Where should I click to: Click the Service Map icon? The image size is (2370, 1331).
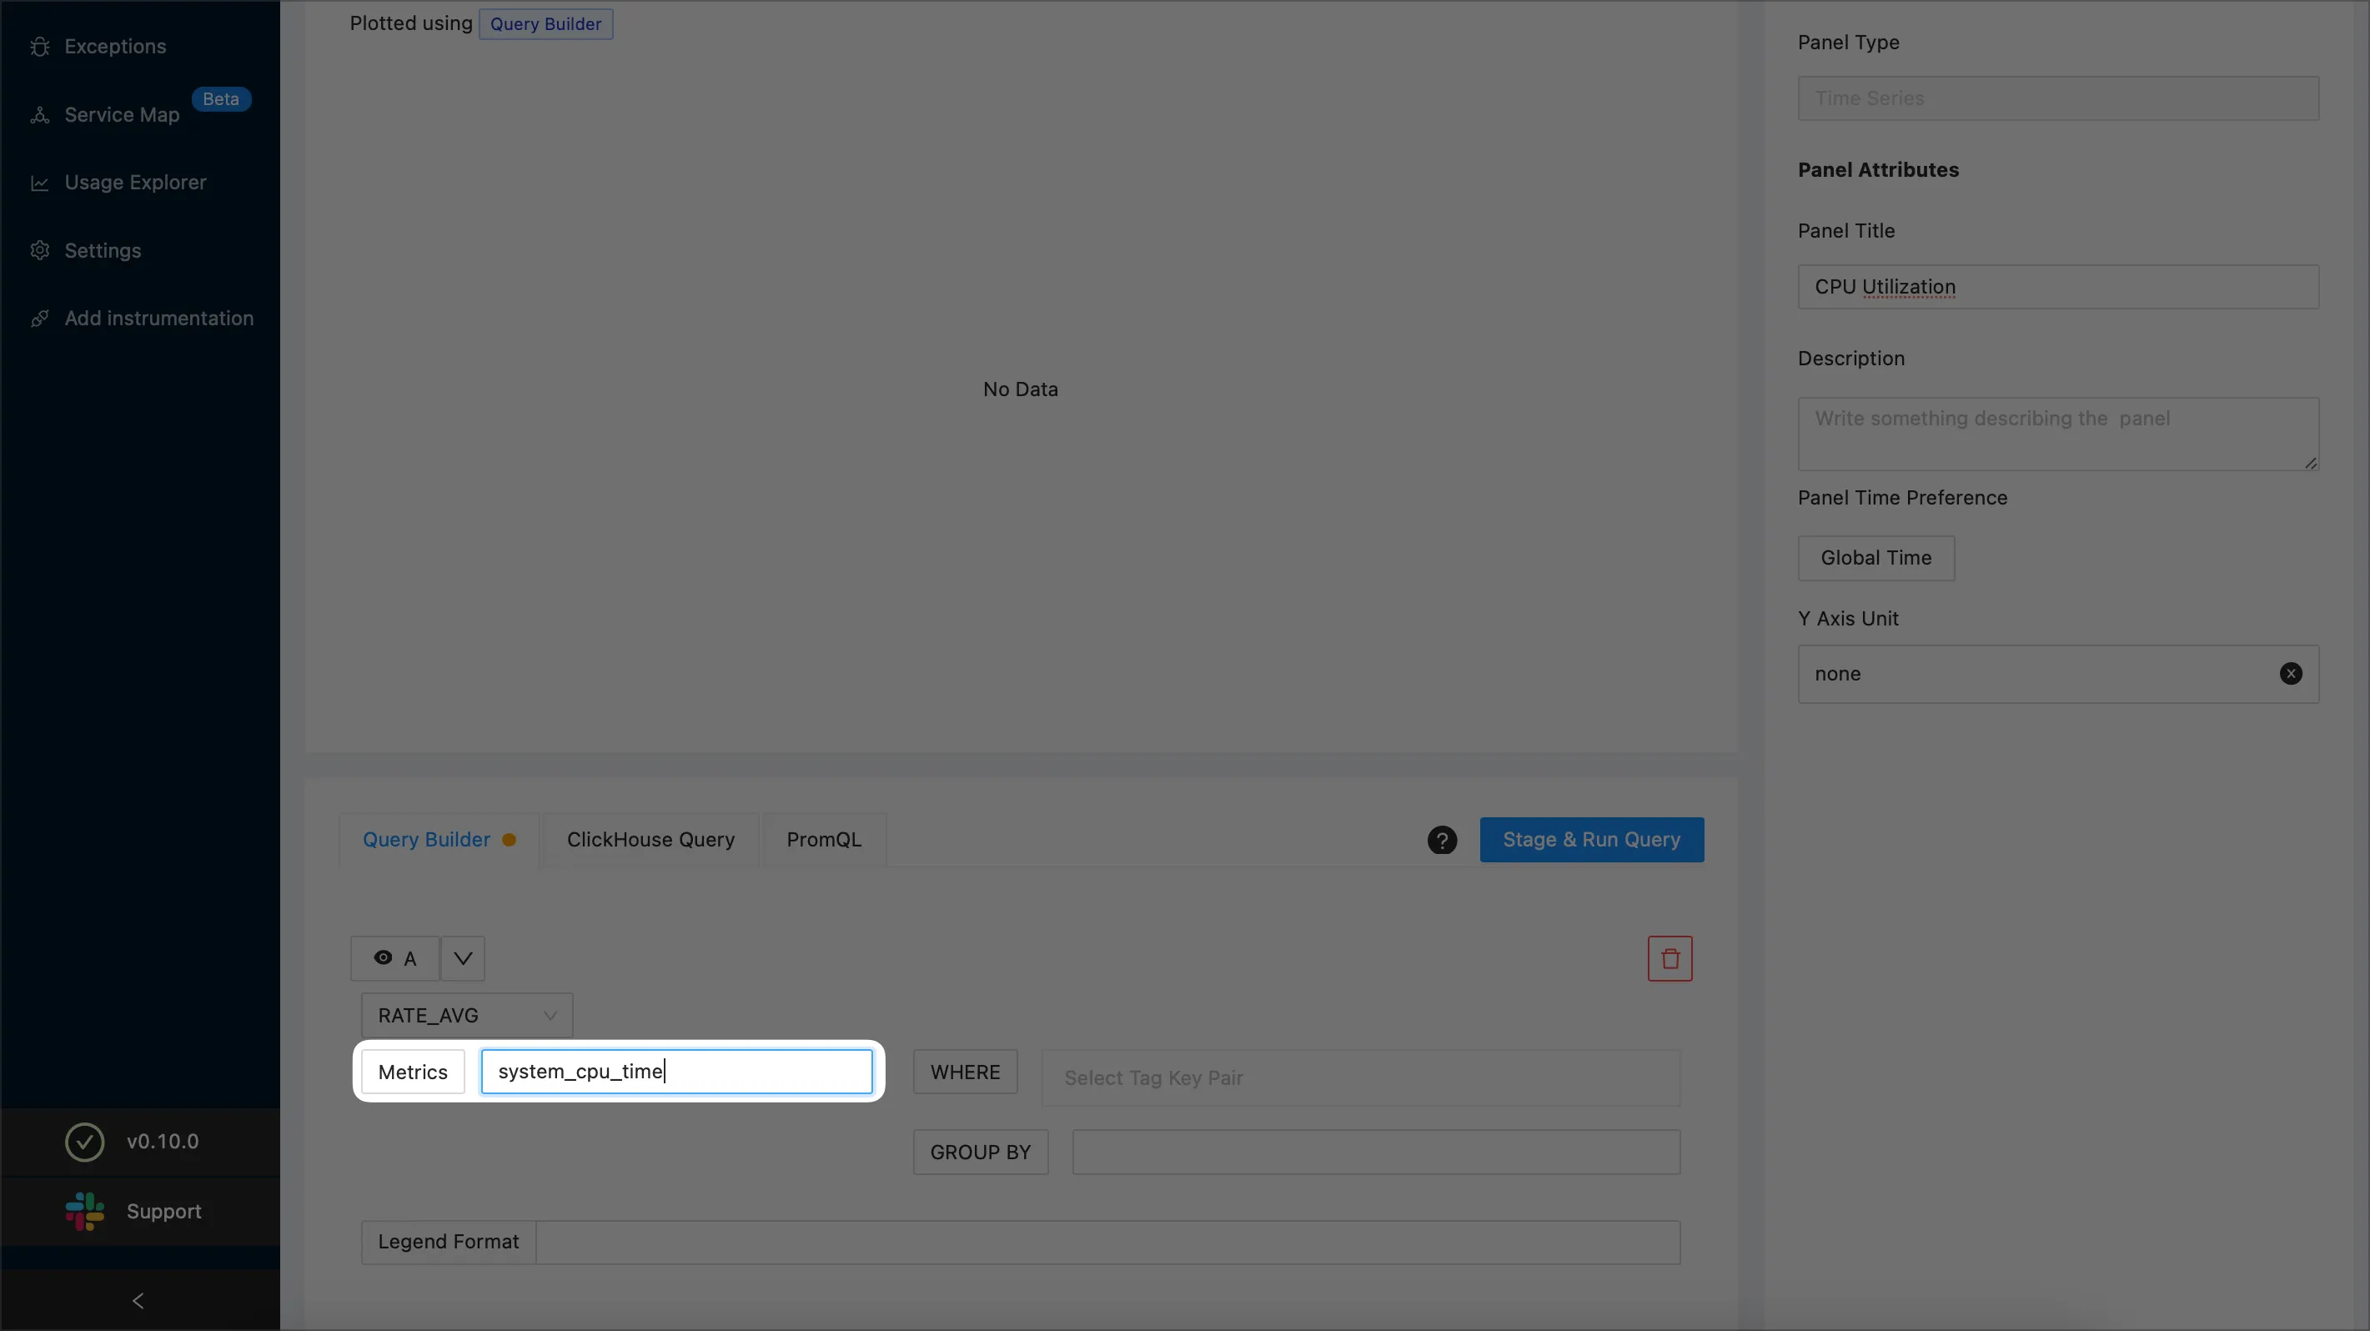[39, 115]
